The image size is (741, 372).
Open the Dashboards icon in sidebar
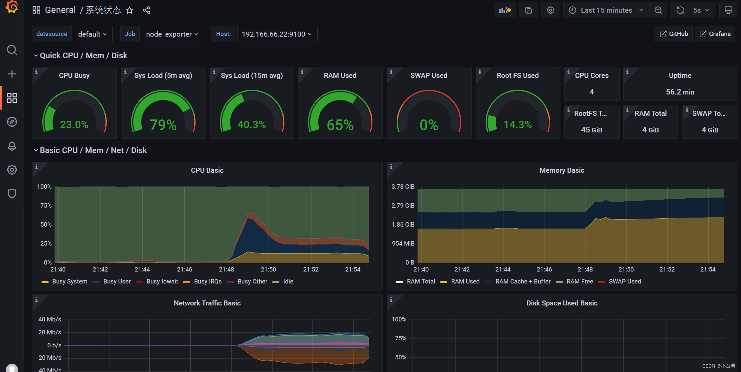12,98
